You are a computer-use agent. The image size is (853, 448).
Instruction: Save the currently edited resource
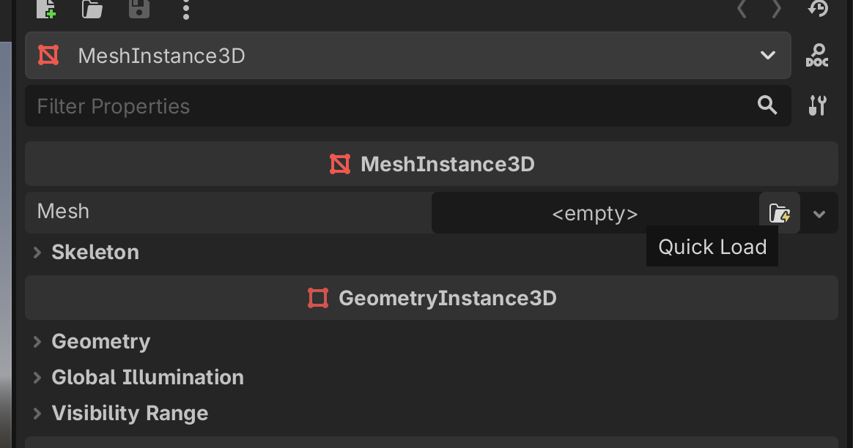point(139,9)
